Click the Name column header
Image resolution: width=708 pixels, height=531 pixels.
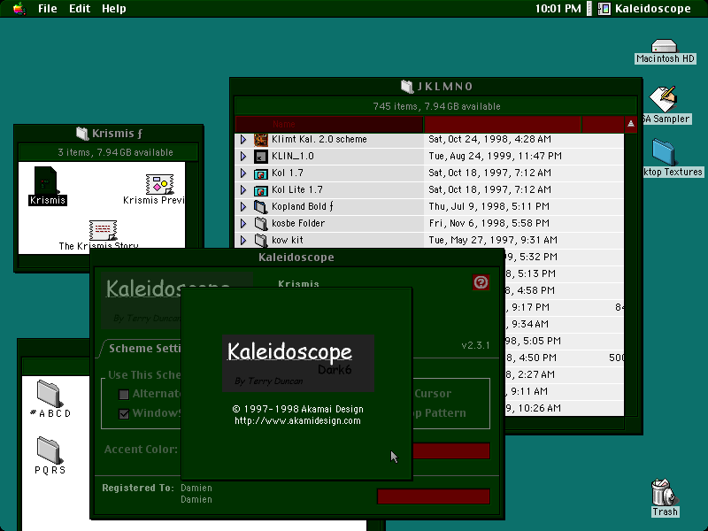click(x=329, y=124)
